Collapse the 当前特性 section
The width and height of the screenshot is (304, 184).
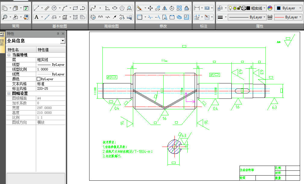click(9, 55)
